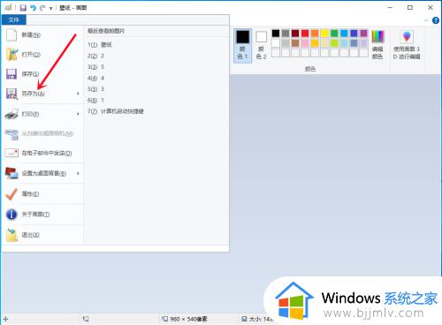Click the 文件 (File) menu tab
The image size is (442, 325).
point(14,20)
